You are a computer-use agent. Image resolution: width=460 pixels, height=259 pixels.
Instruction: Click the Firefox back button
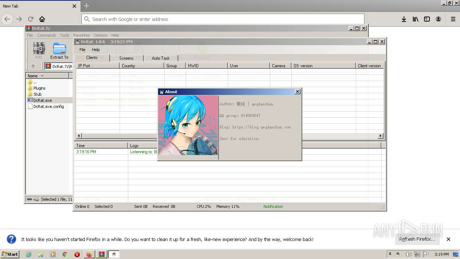coord(7,19)
